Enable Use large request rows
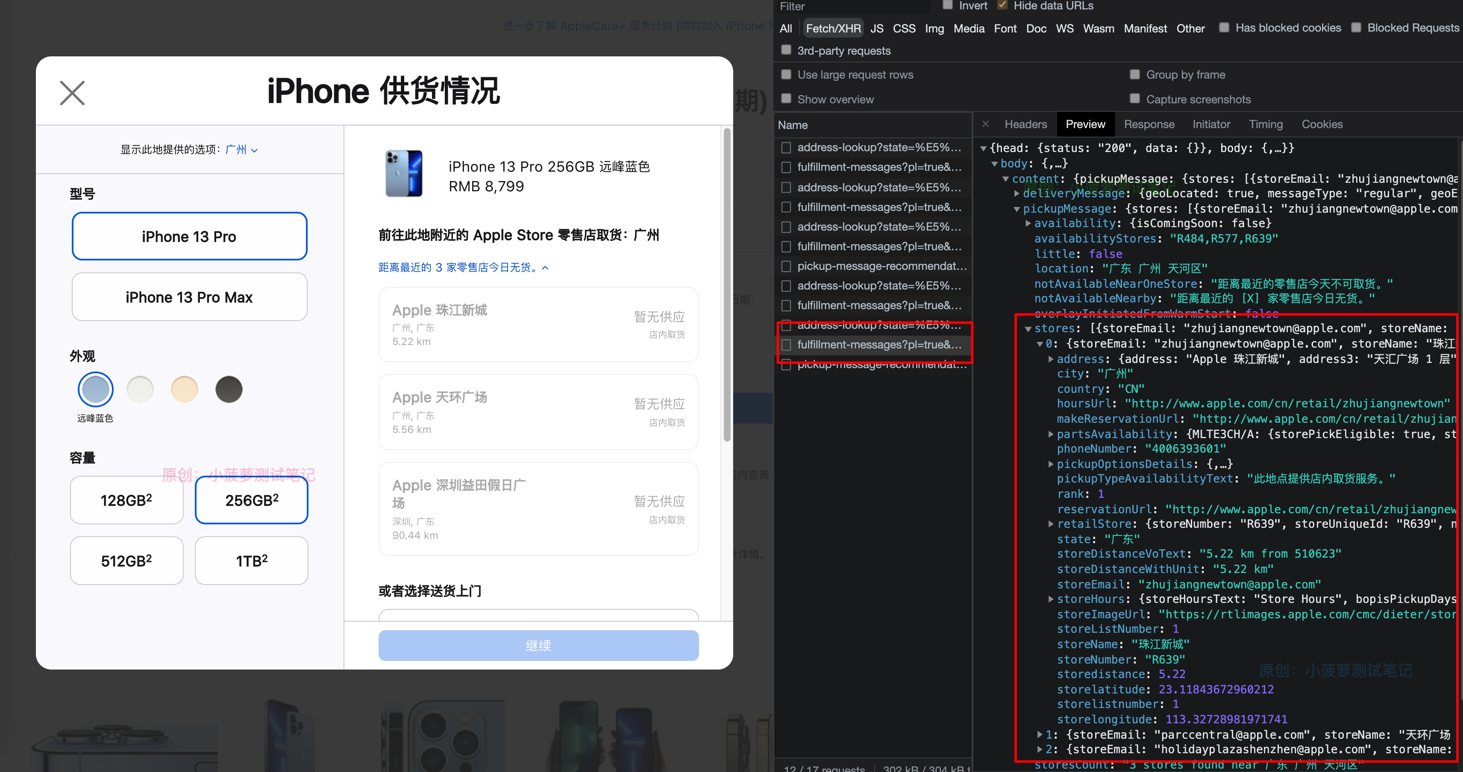1463x772 pixels. (786, 74)
